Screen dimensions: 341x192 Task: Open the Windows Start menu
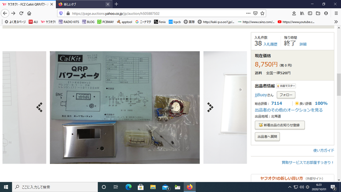[6, 187]
